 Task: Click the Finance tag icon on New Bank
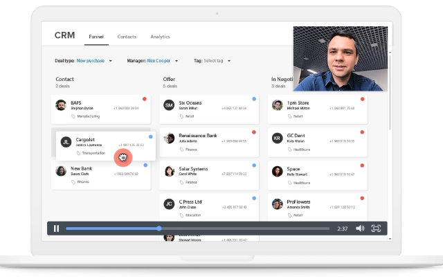coord(73,181)
